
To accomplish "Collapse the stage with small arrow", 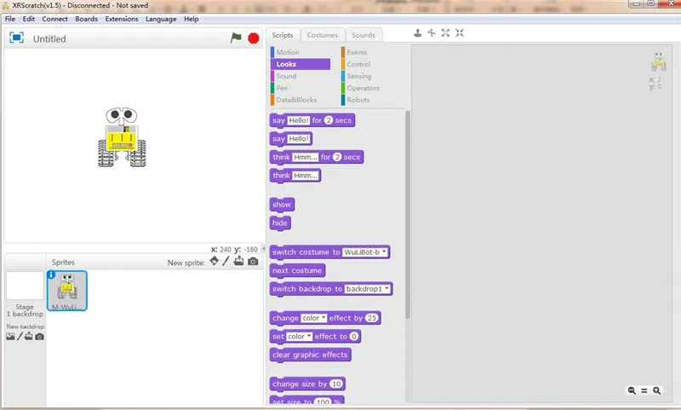I will (263, 249).
